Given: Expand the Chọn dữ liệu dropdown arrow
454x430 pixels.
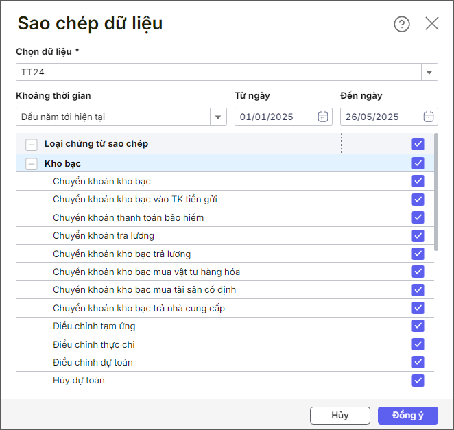Looking at the screenshot, I should (429, 72).
